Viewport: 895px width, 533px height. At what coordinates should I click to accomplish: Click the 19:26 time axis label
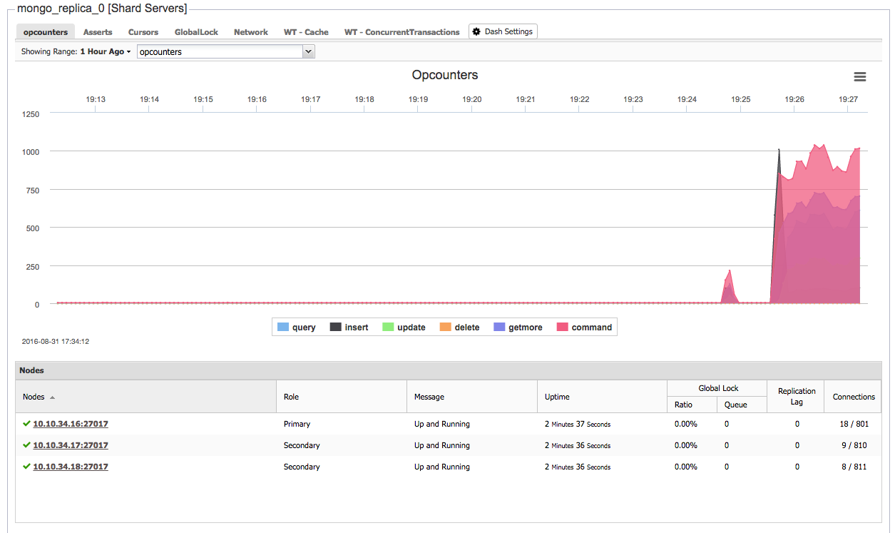[x=794, y=99]
